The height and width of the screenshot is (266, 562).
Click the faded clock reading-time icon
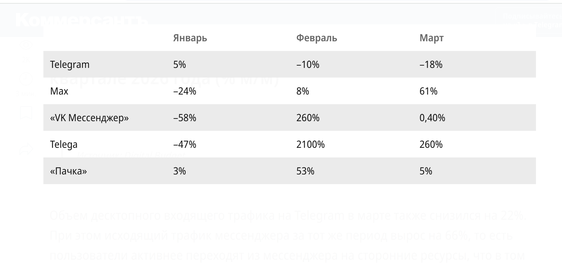(26, 79)
